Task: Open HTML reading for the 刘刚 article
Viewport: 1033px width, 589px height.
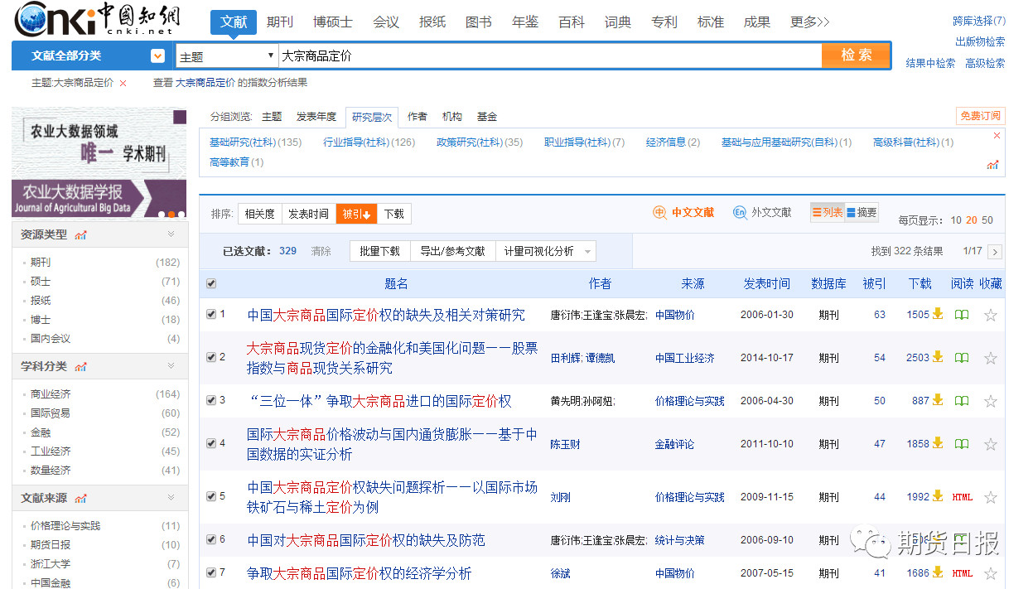Action: click(962, 497)
